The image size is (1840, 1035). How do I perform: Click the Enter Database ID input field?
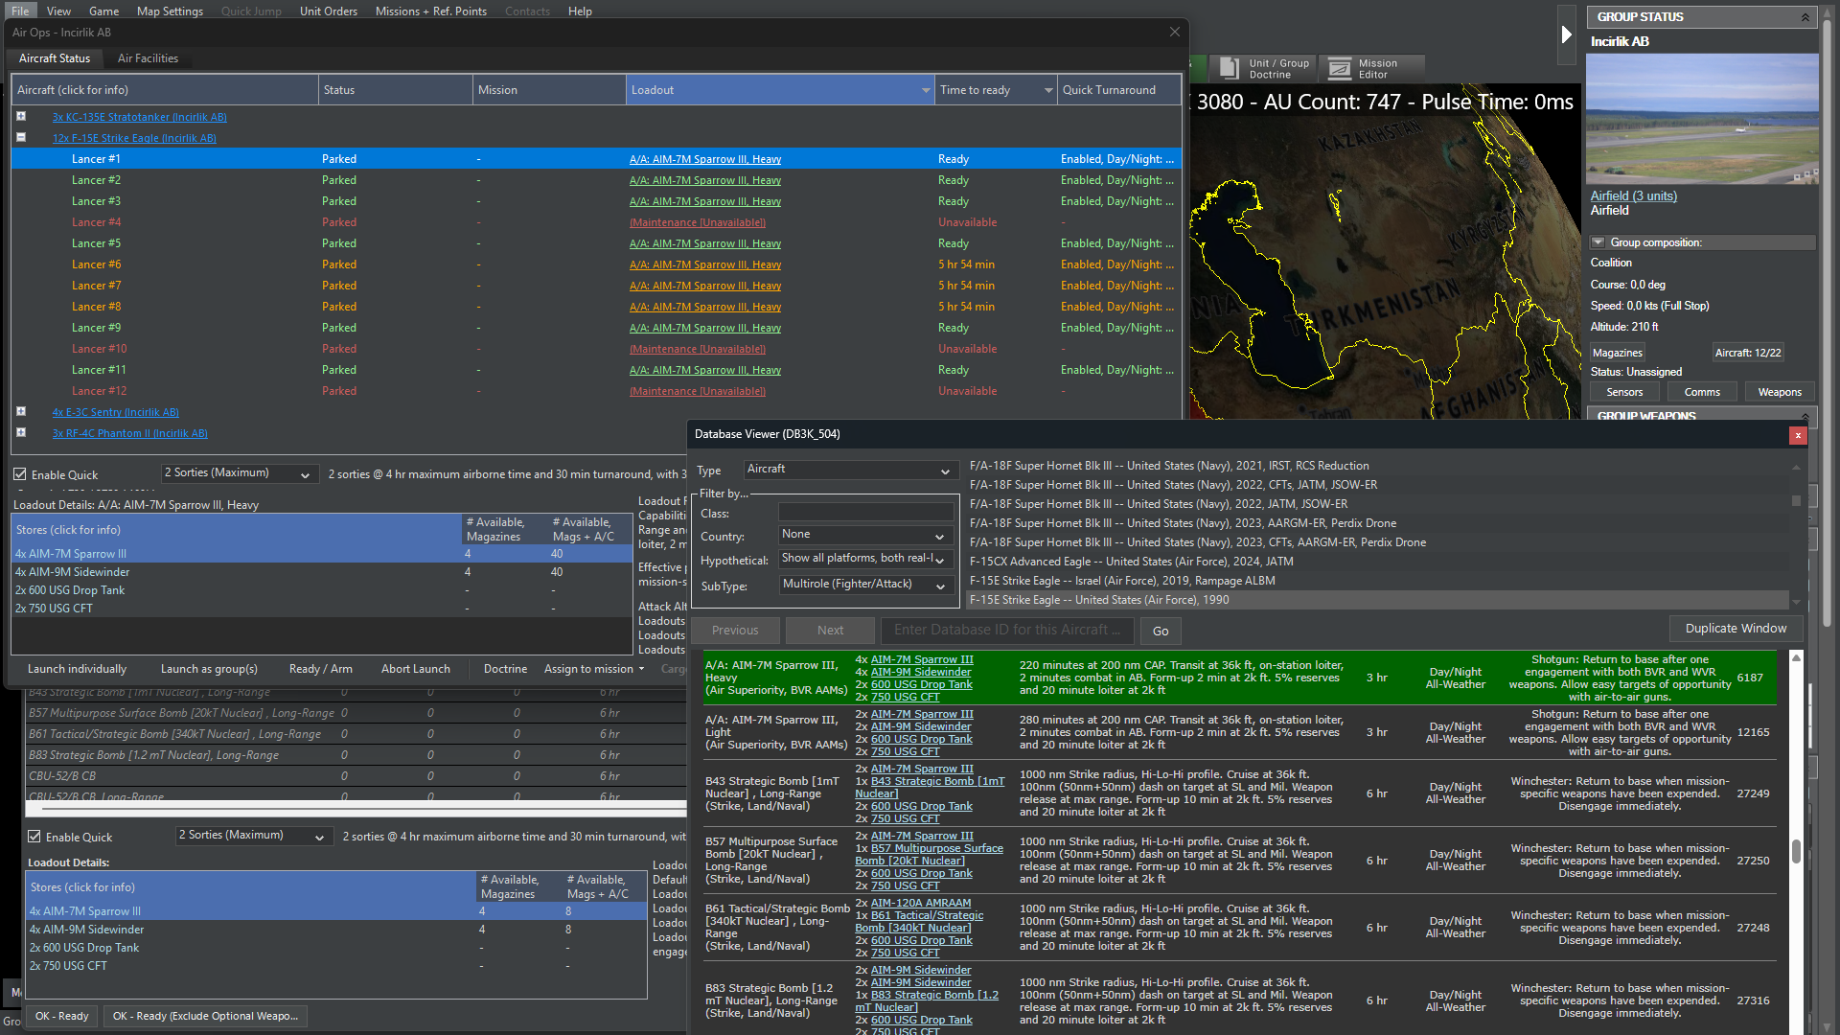(x=1007, y=630)
